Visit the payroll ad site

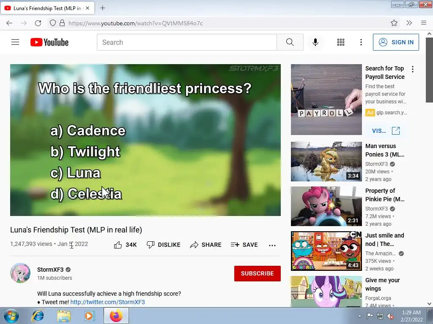pyautogui.click(x=386, y=131)
